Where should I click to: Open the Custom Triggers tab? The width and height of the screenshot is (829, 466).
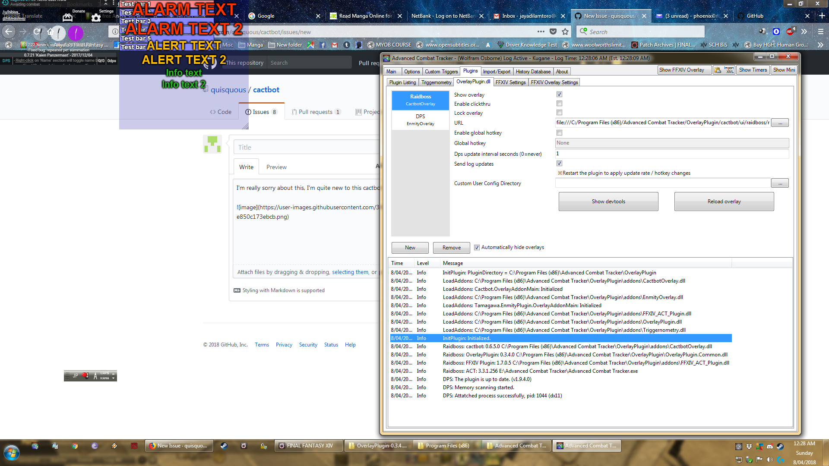point(441,72)
